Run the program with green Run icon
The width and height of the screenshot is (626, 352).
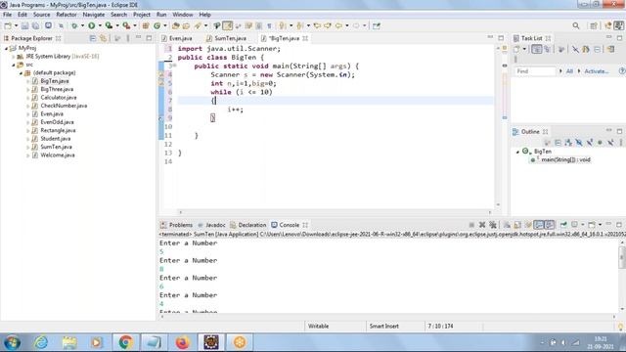(92, 26)
